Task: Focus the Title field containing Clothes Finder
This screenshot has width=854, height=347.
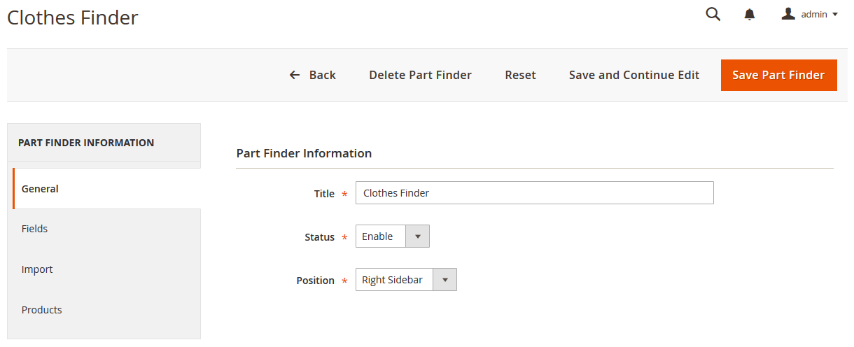Action: pos(534,193)
